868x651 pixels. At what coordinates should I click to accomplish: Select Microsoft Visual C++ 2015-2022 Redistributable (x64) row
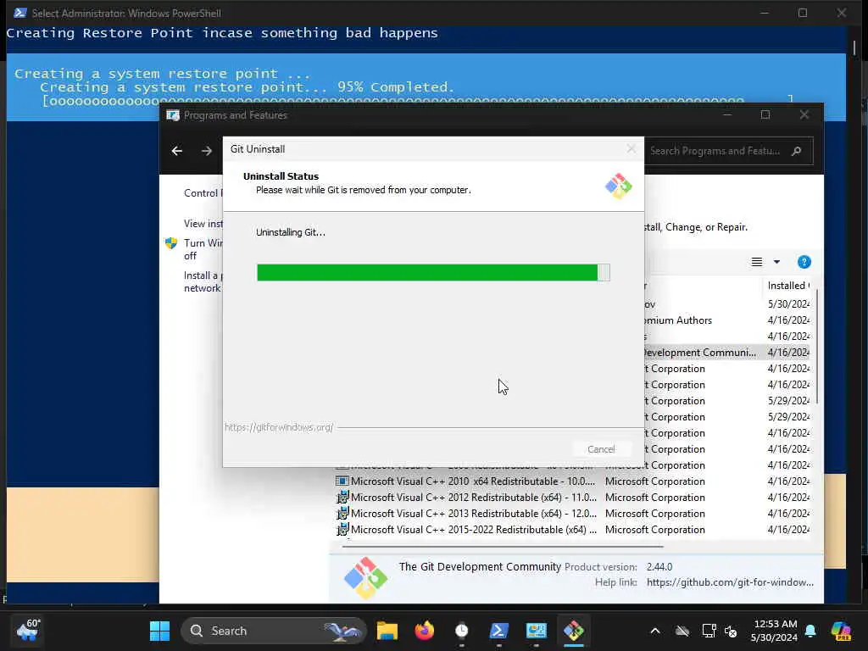tap(573, 530)
